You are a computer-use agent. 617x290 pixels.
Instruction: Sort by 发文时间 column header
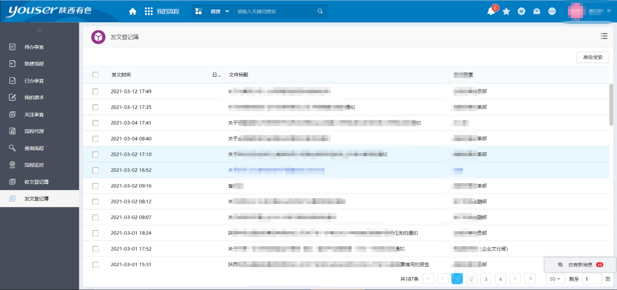click(x=121, y=75)
